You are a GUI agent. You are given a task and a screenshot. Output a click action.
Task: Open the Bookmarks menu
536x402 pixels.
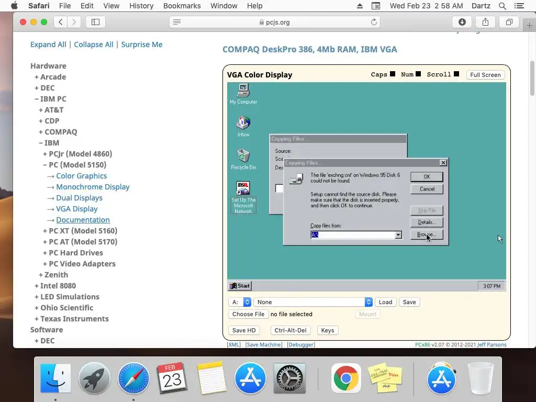tap(182, 6)
